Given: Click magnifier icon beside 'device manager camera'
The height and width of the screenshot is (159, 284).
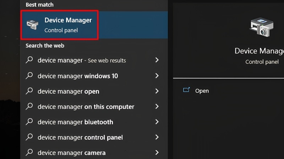Looking at the screenshot, I should click(x=29, y=152).
